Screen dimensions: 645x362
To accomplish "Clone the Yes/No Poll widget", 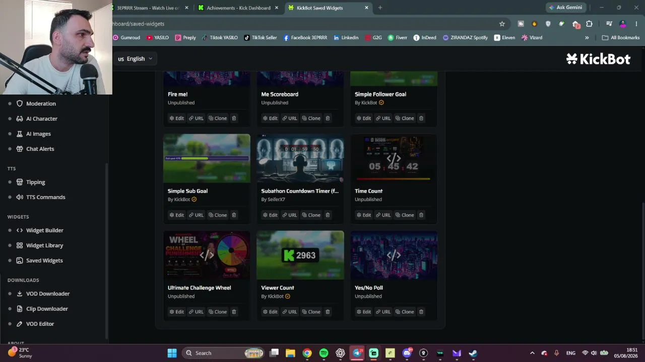I will point(404,312).
